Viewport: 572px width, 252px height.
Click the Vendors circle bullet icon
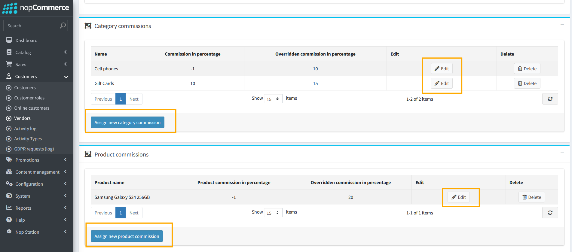point(9,118)
